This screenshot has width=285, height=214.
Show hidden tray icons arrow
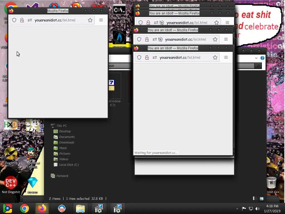click(x=237, y=209)
